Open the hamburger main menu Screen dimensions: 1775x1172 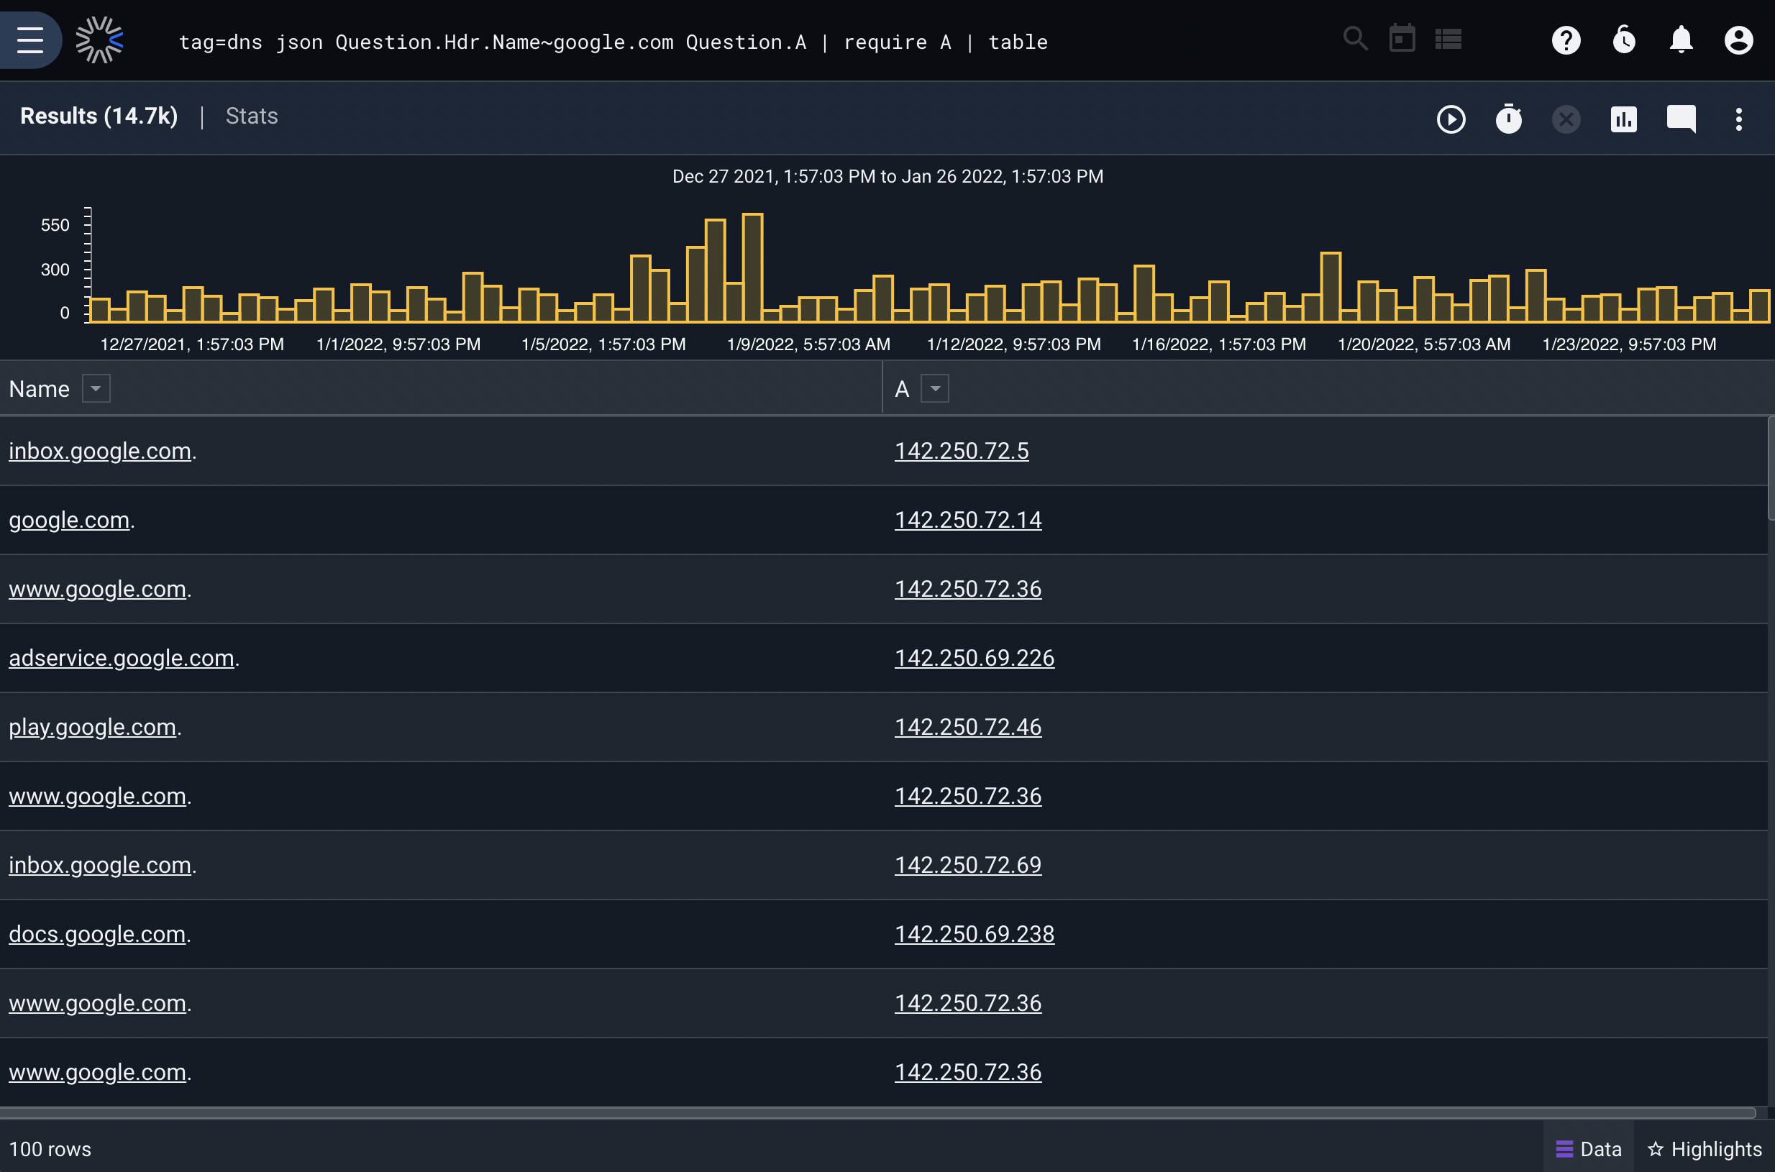click(30, 40)
